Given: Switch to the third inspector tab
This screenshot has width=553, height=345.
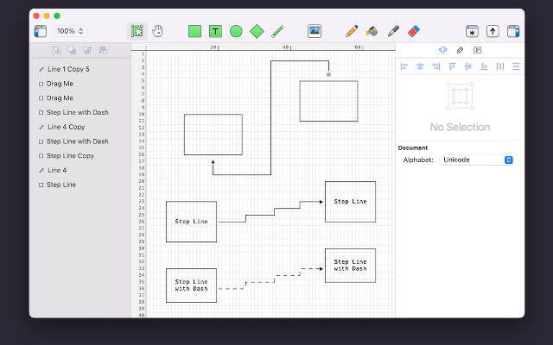Looking at the screenshot, I should click(477, 50).
